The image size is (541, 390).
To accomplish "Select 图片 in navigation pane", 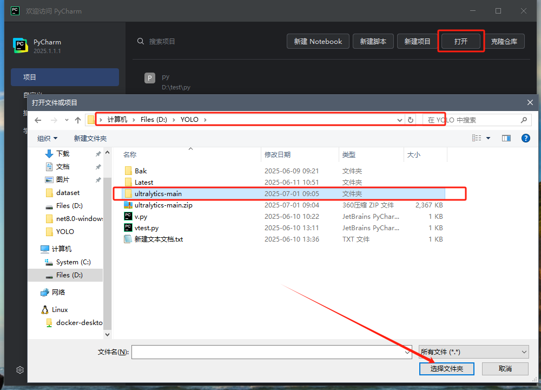I will tap(62, 180).
